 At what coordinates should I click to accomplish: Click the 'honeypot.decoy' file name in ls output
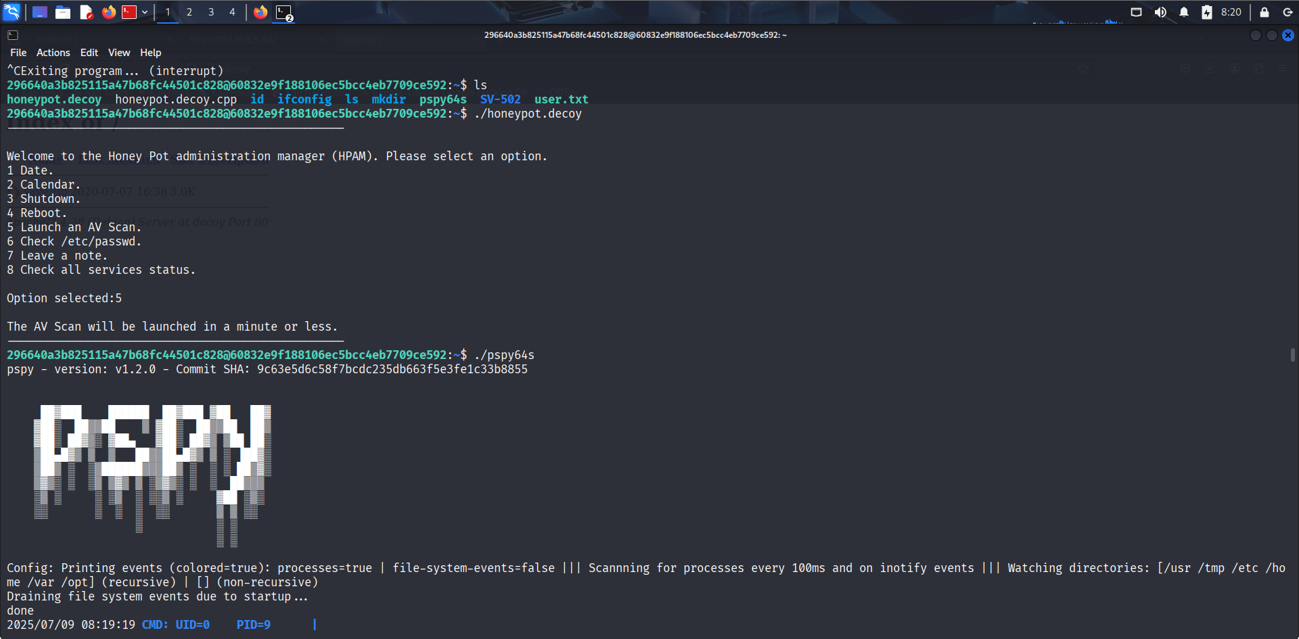click(54, 99)
